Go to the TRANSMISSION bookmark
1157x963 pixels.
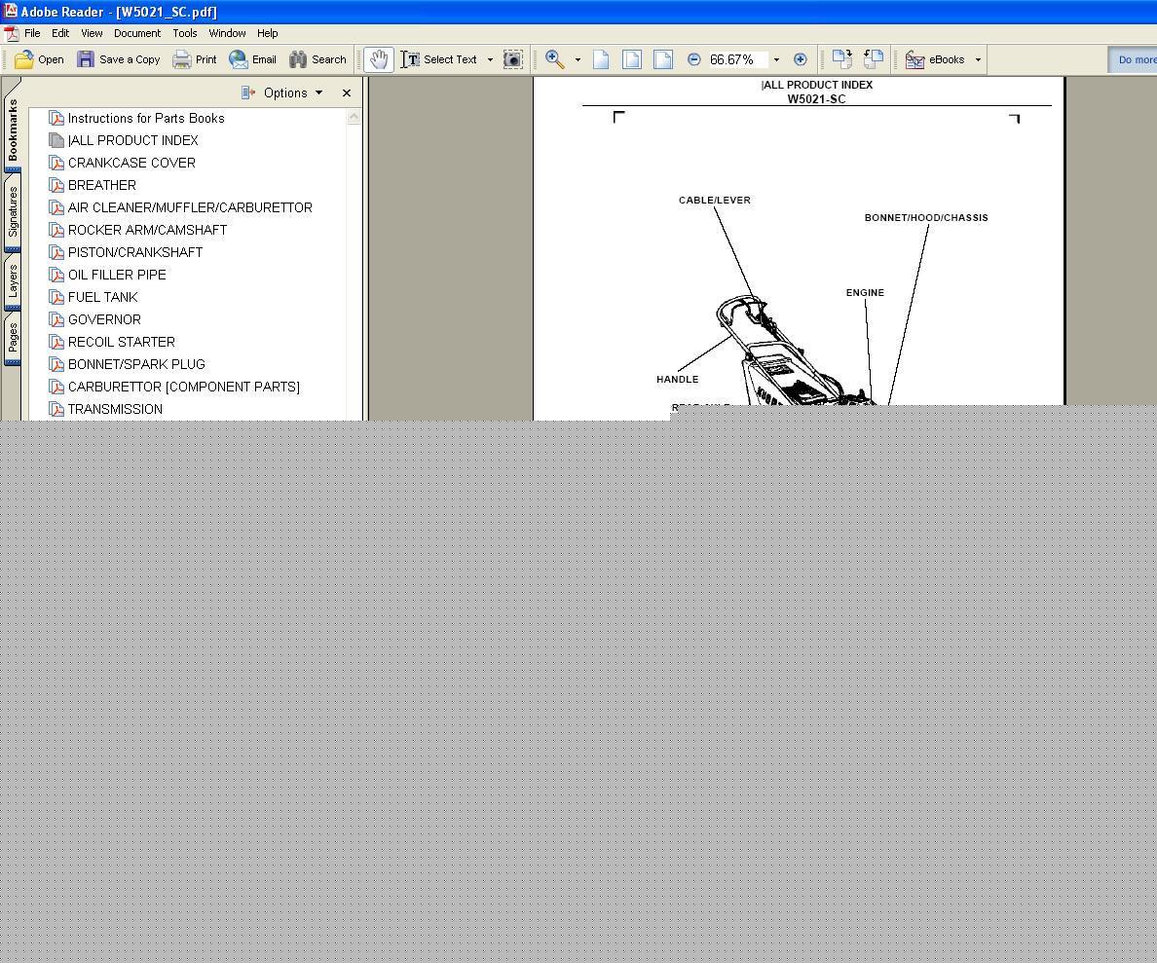(x=115, y=409)
